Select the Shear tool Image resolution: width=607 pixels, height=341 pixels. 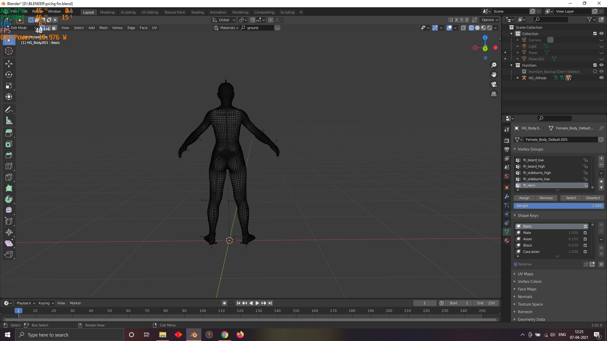pyautogui.click(x=9, y=243)
